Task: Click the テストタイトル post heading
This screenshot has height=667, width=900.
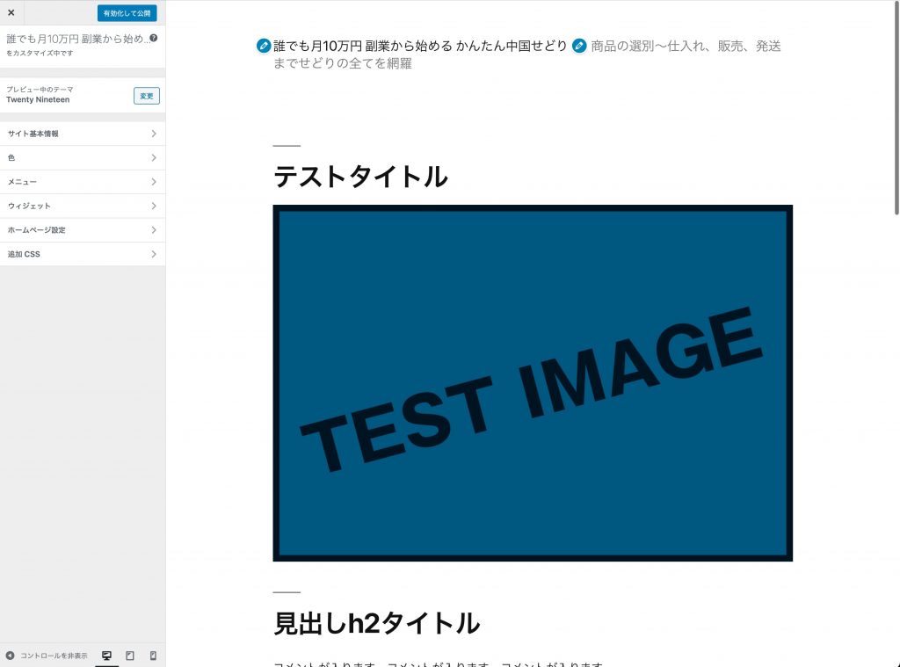Action: [360, 177]
